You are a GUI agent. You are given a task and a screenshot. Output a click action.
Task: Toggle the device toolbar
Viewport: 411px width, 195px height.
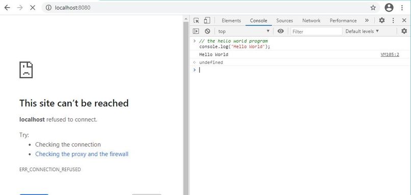pos(207,20)
